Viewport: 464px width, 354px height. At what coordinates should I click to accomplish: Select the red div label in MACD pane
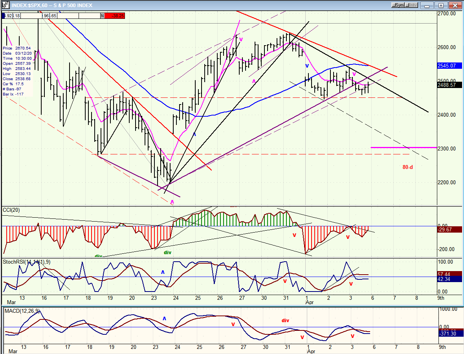[285, 321]
